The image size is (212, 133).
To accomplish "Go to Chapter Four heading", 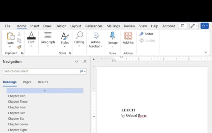I will [17, 107].
